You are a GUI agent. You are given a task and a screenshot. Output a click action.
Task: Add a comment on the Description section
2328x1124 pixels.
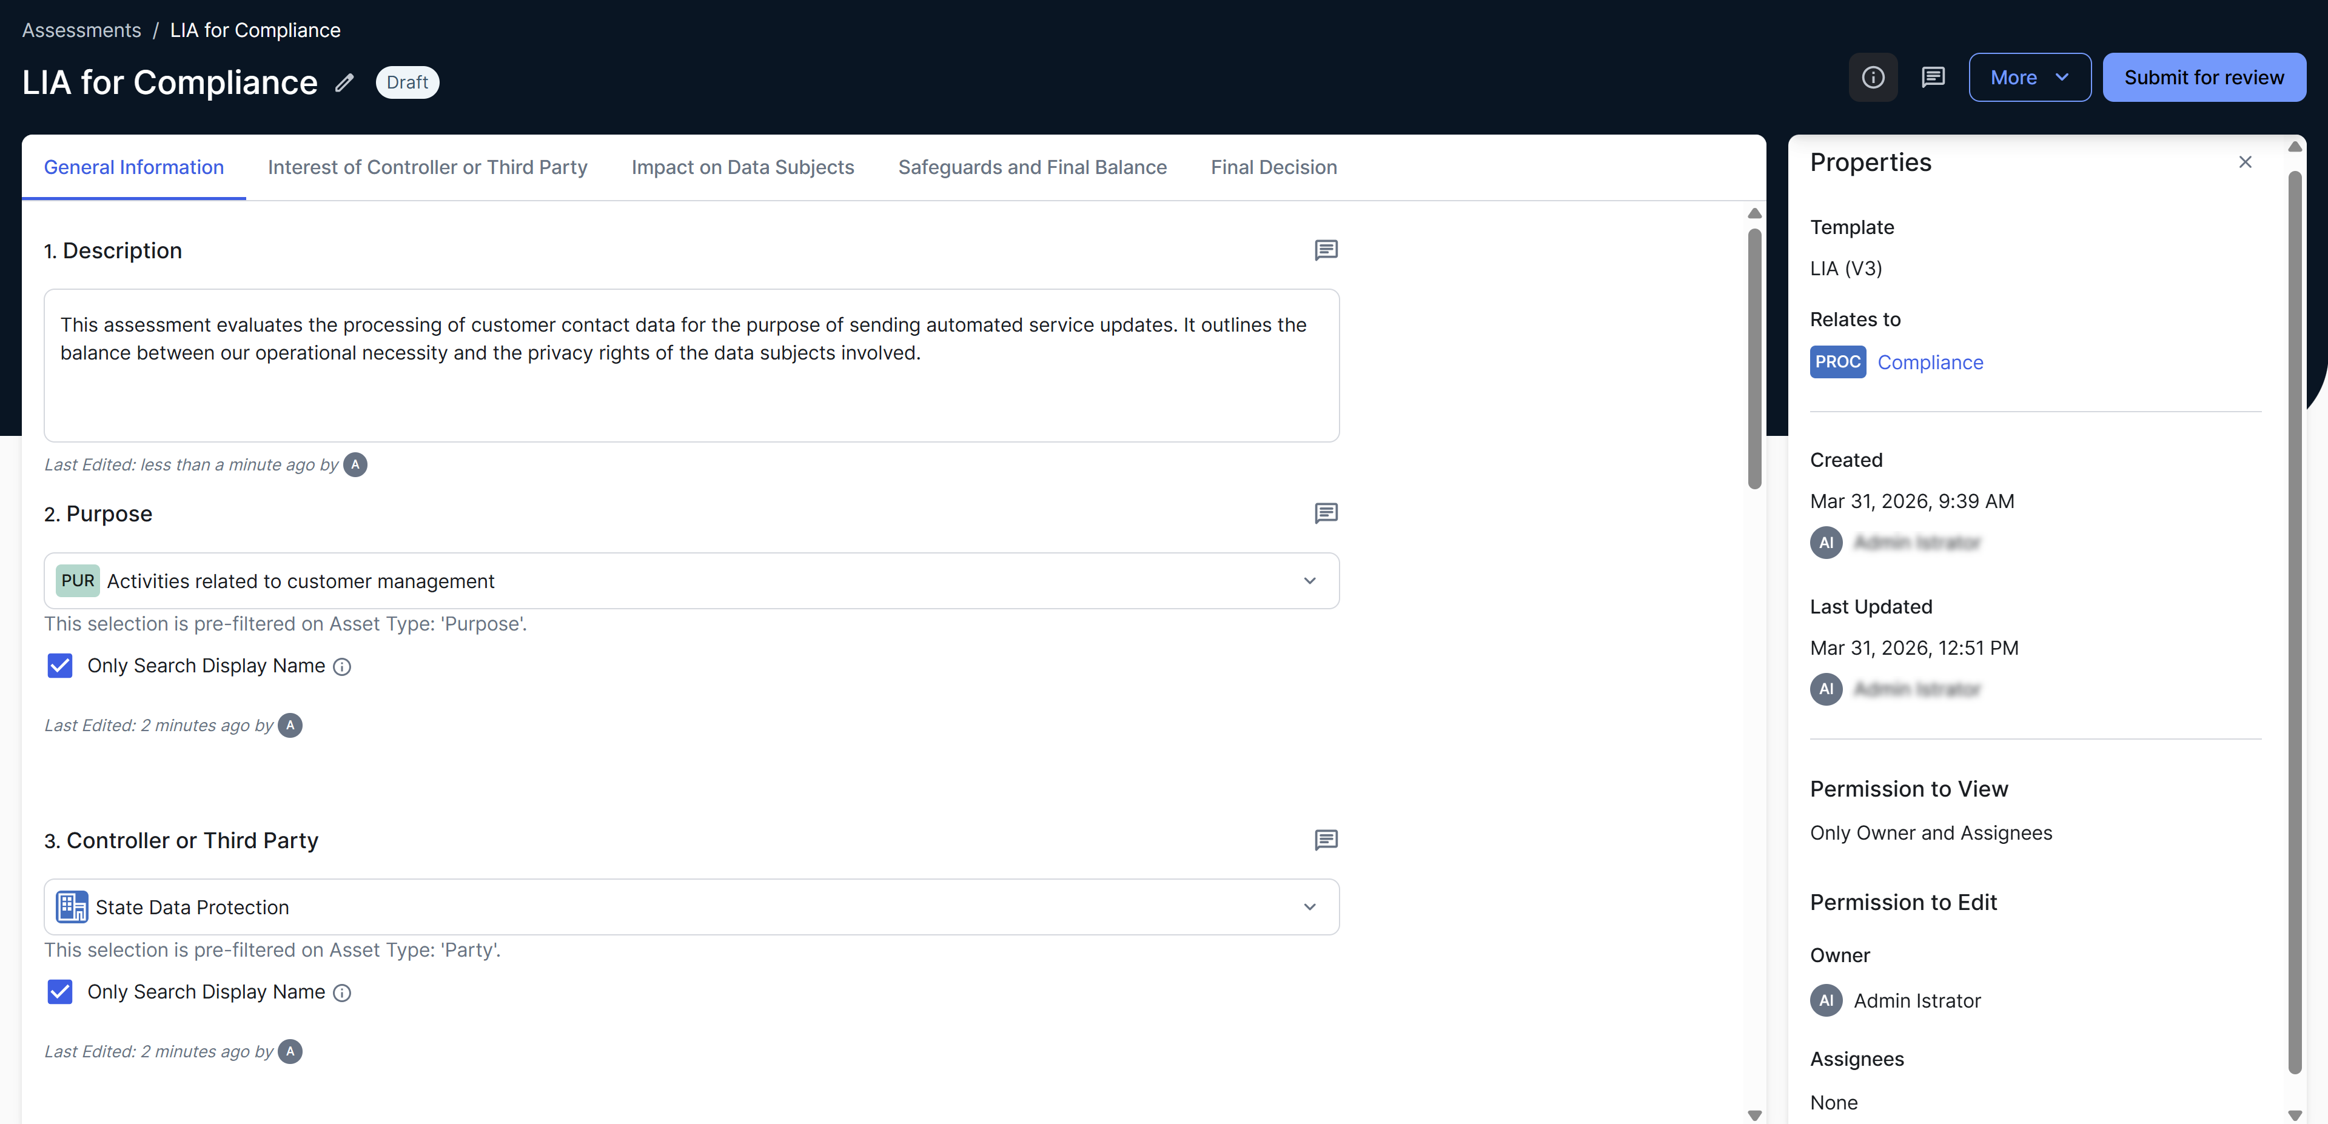click(x=1326, y=250)
